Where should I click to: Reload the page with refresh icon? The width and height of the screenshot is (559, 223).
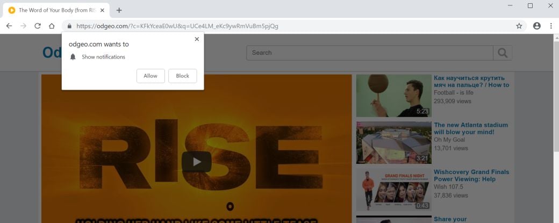point(38,26)
